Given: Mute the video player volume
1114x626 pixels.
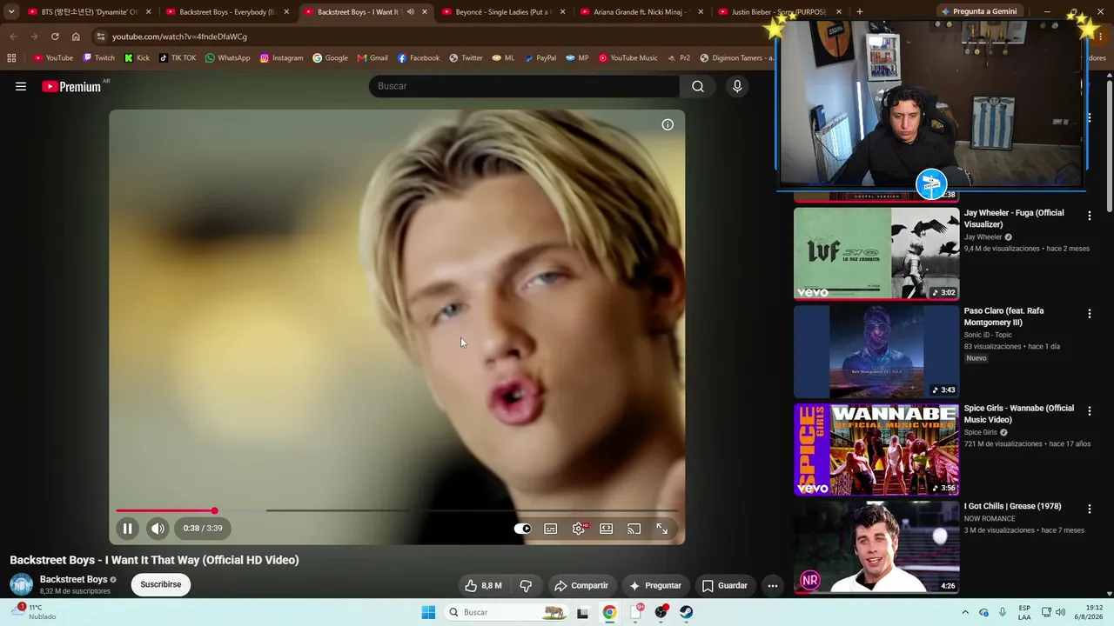Looking at the screenshot, I should pos(158,528).
